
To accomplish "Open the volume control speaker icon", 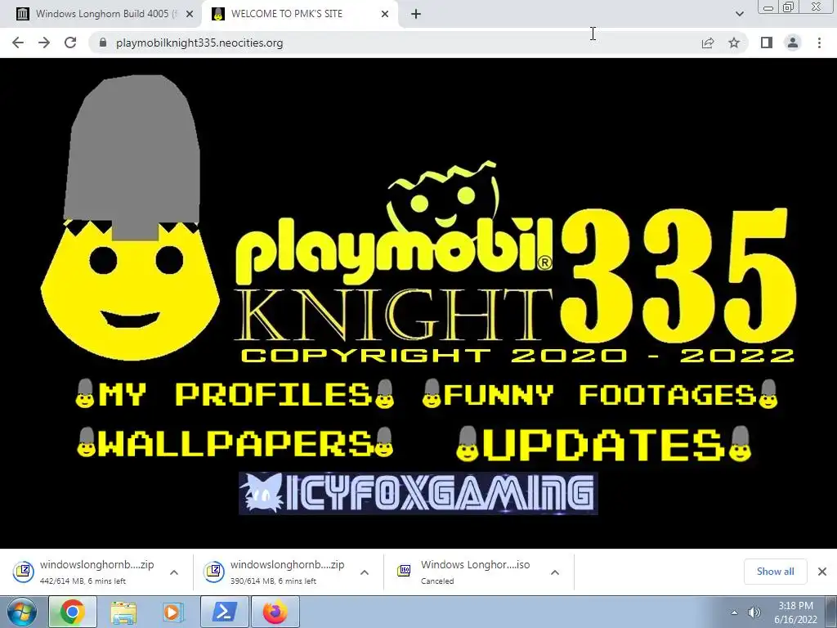I will pos(754,612).
